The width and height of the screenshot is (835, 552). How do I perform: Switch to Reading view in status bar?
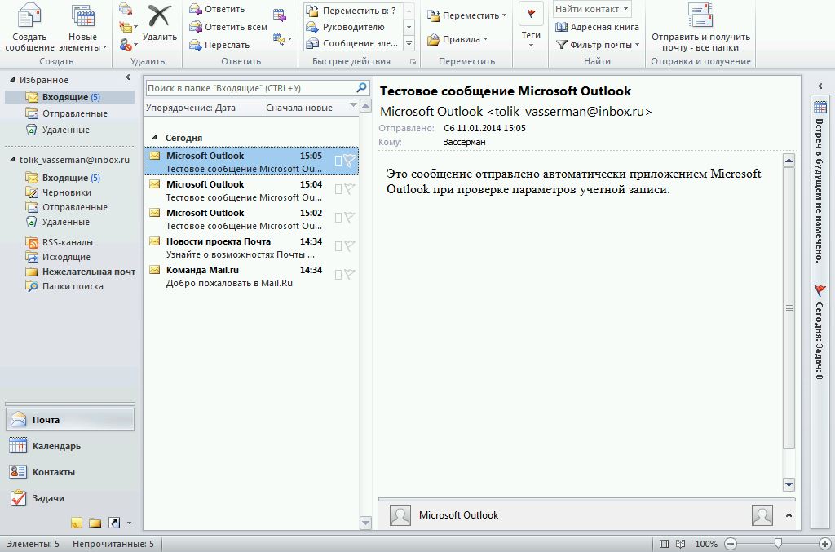coord(680,544)
